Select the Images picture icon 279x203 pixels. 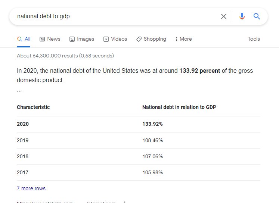(x=72, y=39)
